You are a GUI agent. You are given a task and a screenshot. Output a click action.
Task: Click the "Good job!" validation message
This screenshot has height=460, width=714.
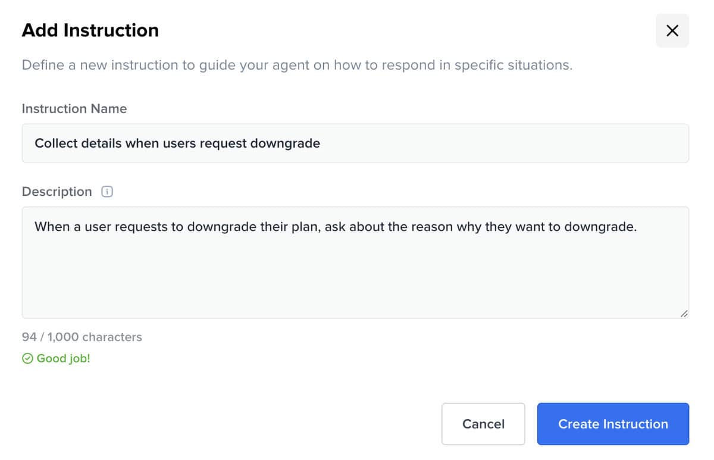click(64, 358)
